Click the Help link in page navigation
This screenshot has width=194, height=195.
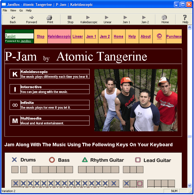[x=132, y=36]
